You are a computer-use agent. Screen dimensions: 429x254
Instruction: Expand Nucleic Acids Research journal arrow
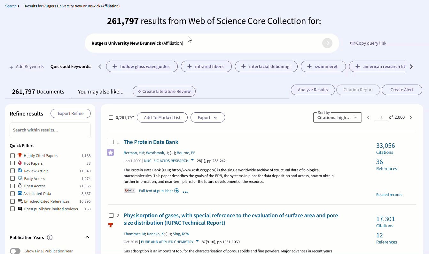tap(192, 160)
